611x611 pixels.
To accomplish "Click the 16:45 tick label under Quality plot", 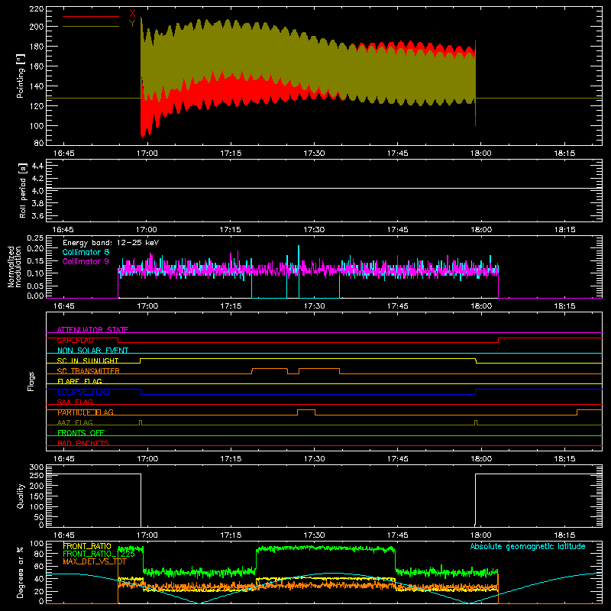I will [x=64, y=535].
